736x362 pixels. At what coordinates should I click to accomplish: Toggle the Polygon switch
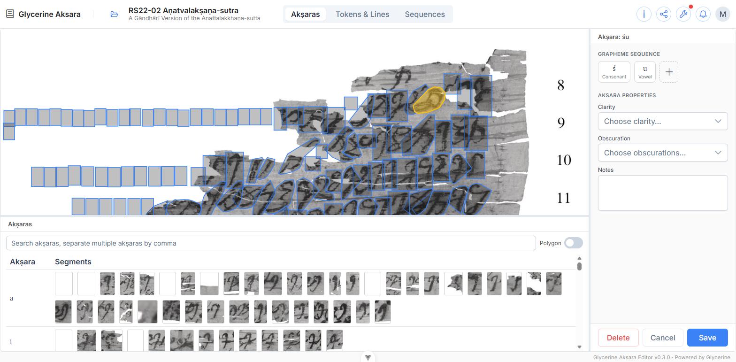point(574,243)
